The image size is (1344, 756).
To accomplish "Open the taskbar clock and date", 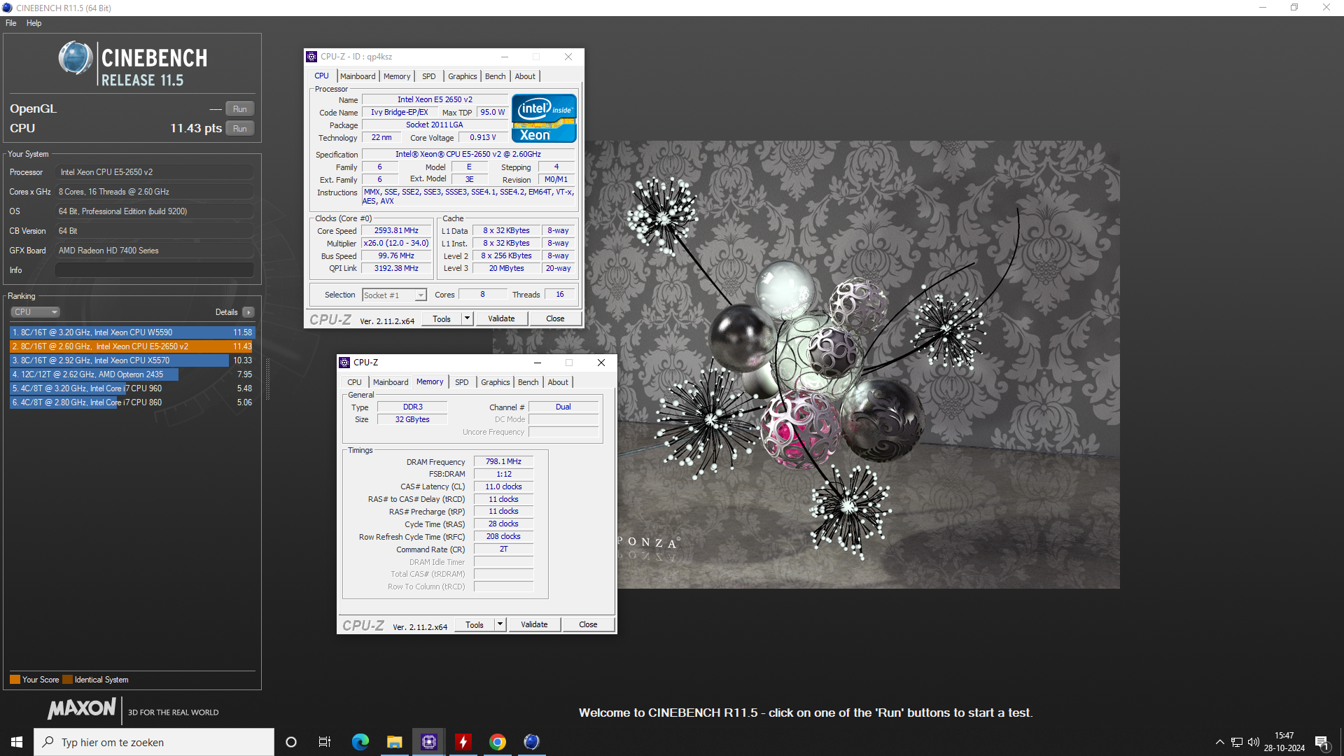I will (1284, 742).
